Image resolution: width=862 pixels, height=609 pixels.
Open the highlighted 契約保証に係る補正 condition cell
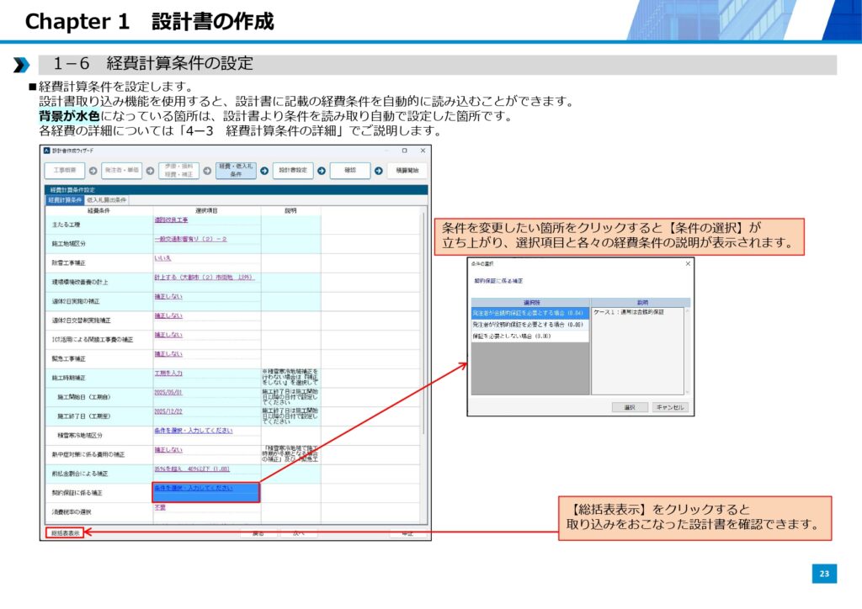(205, 492)
